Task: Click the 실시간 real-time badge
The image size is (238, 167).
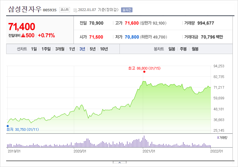Action: click(127, 10)
